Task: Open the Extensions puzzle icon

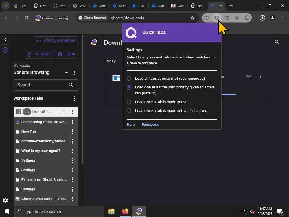Action: click(x=247, y=18)
